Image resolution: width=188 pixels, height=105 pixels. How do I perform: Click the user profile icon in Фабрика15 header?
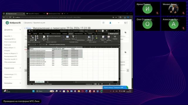(x=110, y=23)
